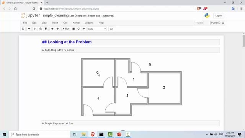Viewport: 245px width, 138px height.
Task: Reload the page in the browser
Action: [x=15, y=9]
